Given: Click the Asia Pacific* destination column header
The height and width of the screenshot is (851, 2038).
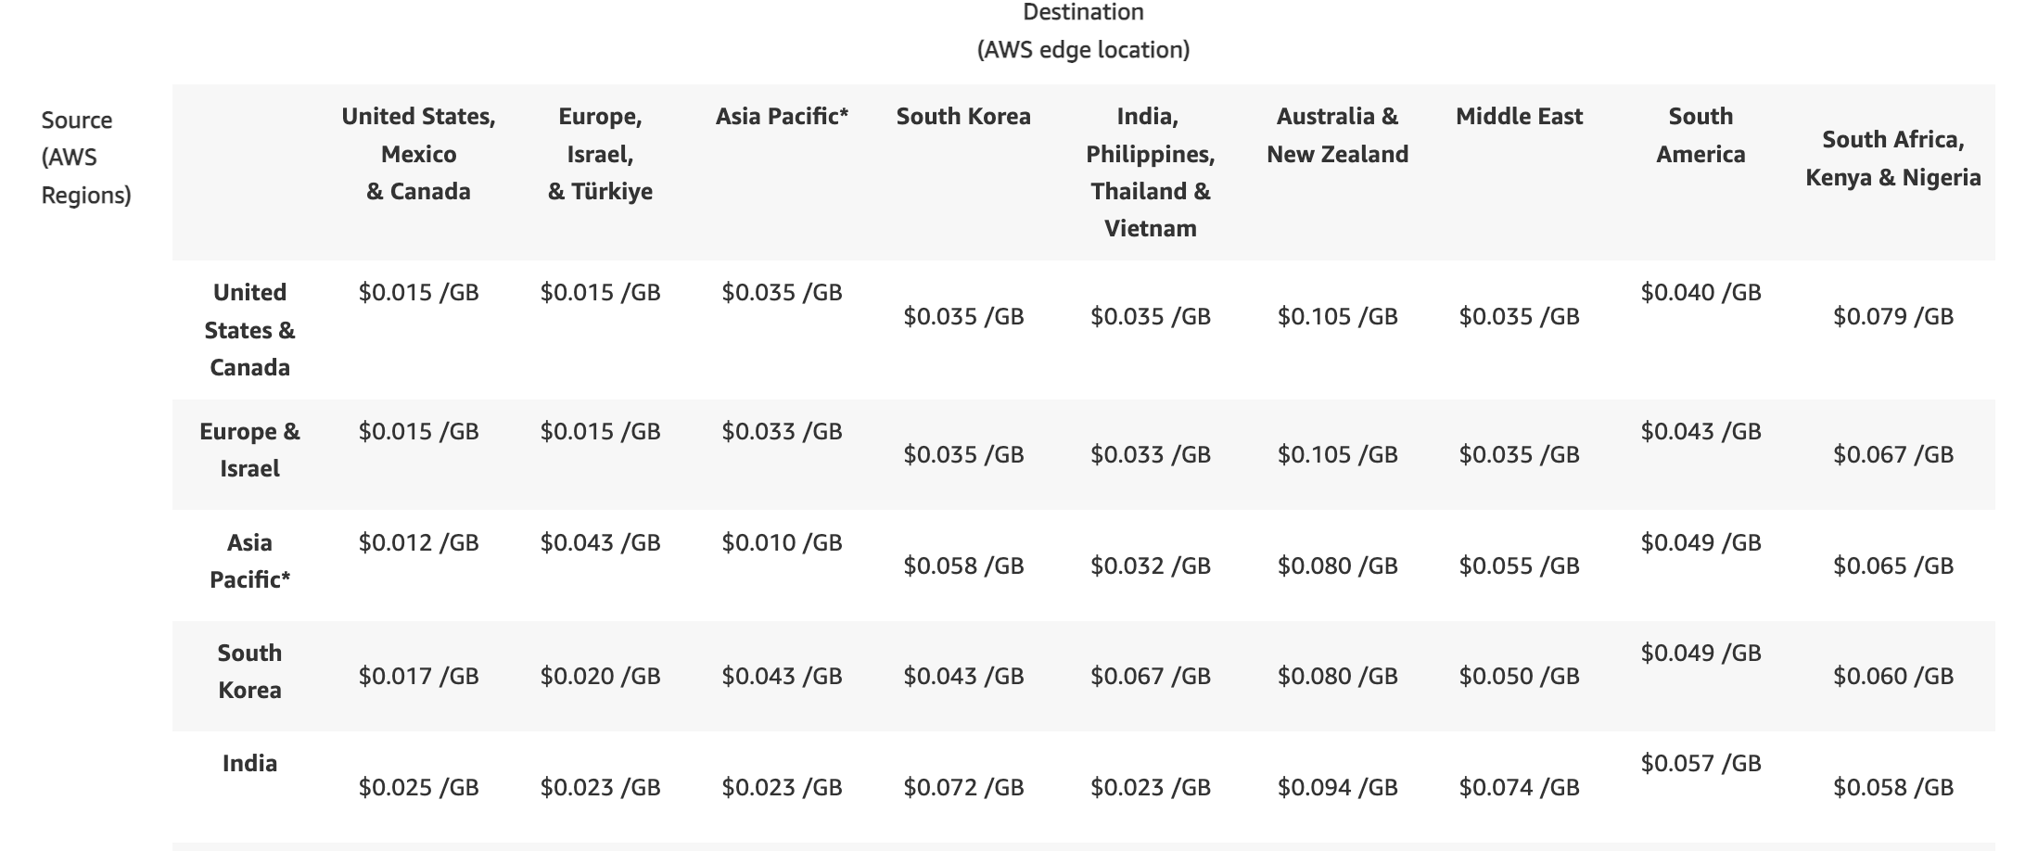Looking at the screenshot, I should click(x=782, y=117).
